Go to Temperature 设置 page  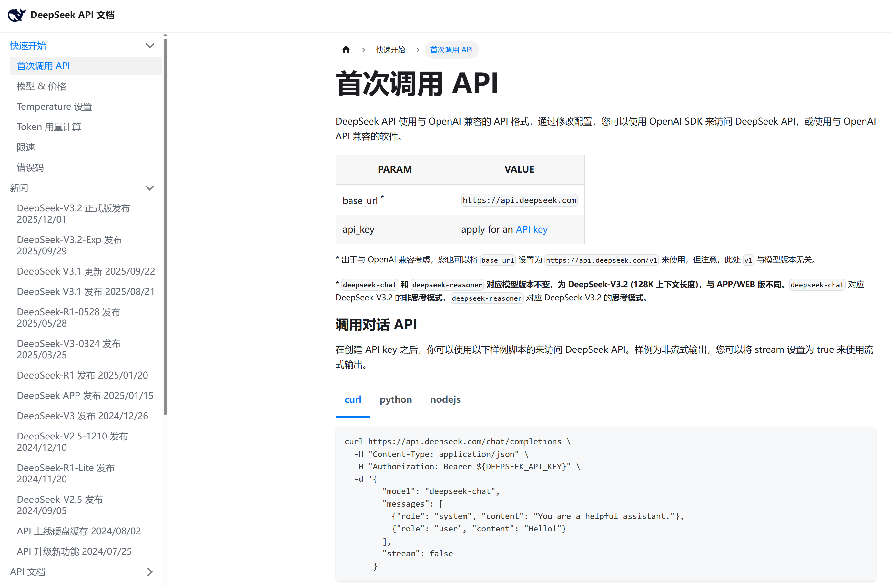[x=54, y=107]
